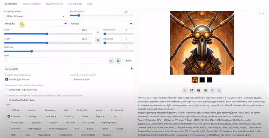Open the Hypernetworks tab
This screenshot has height=138, width=269.
pyautogui.click(x=54, y=3)
